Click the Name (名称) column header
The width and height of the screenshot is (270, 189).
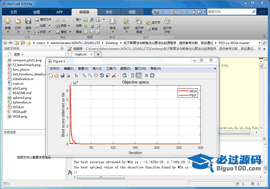[x=17, y=54]
